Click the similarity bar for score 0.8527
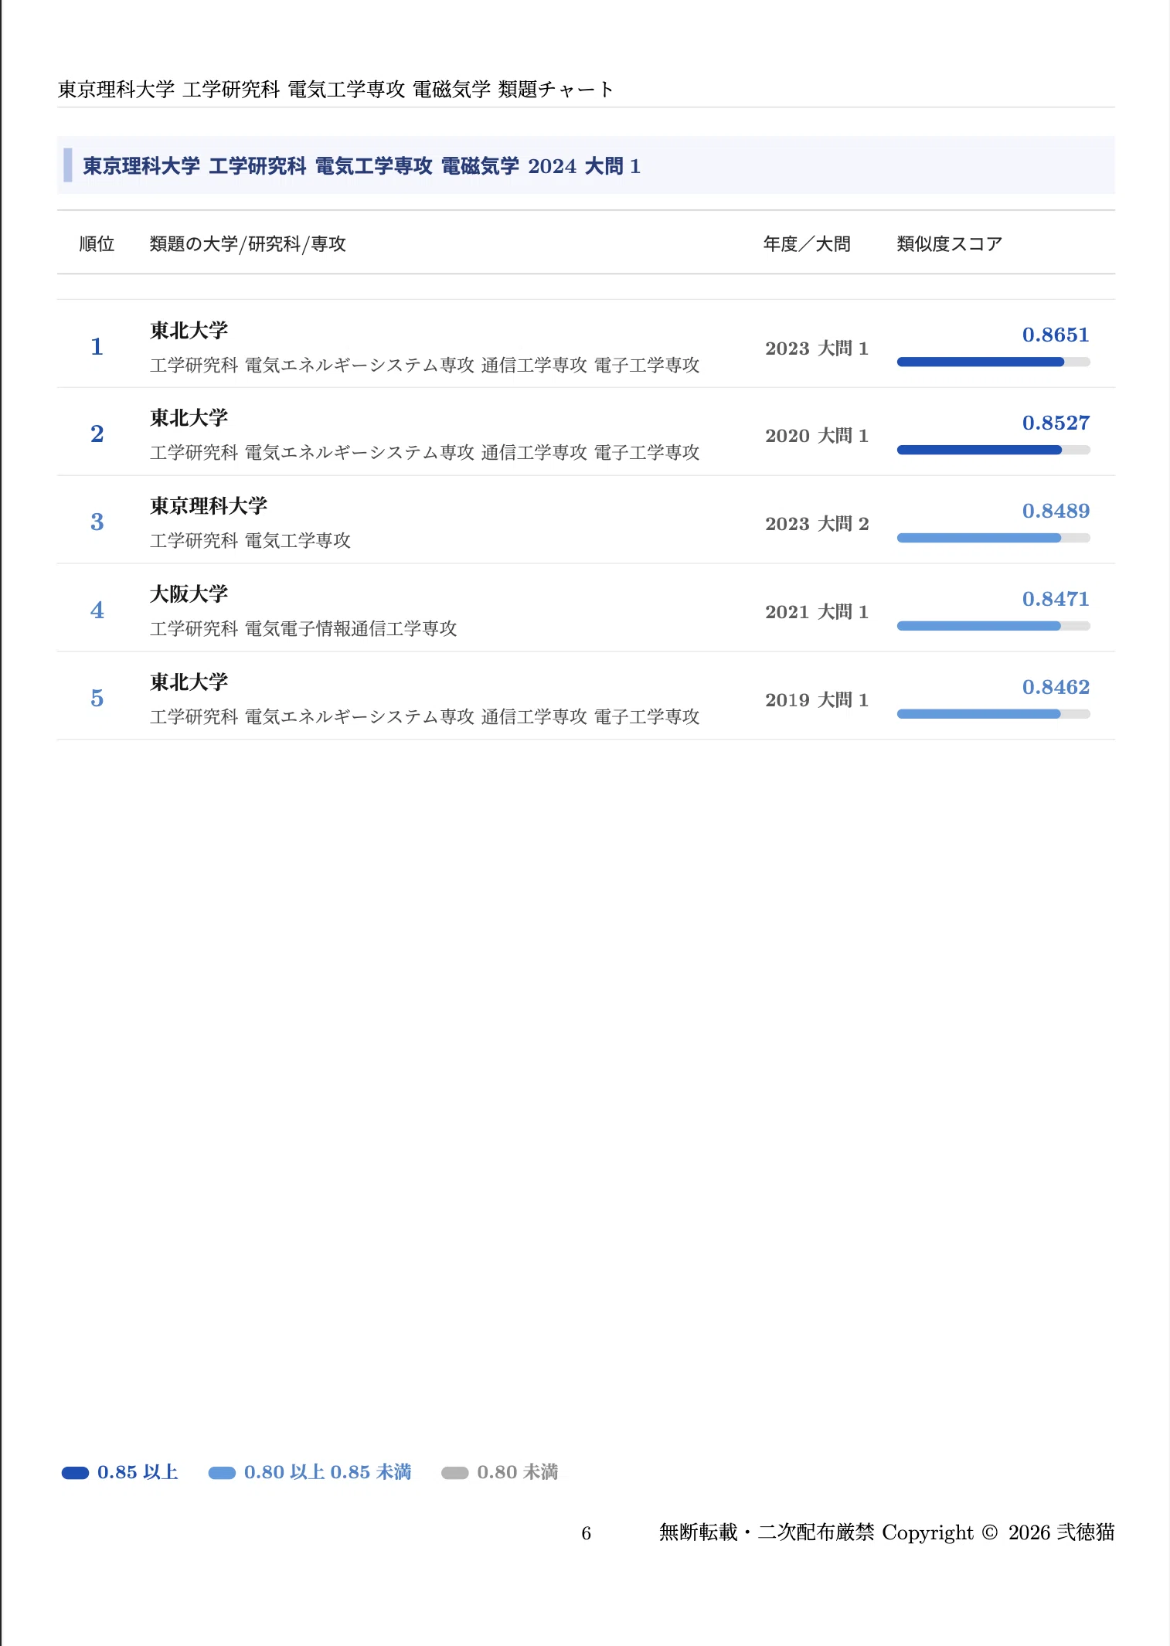The width and height of the screenshot is (1170, 1646). point(993,450)
